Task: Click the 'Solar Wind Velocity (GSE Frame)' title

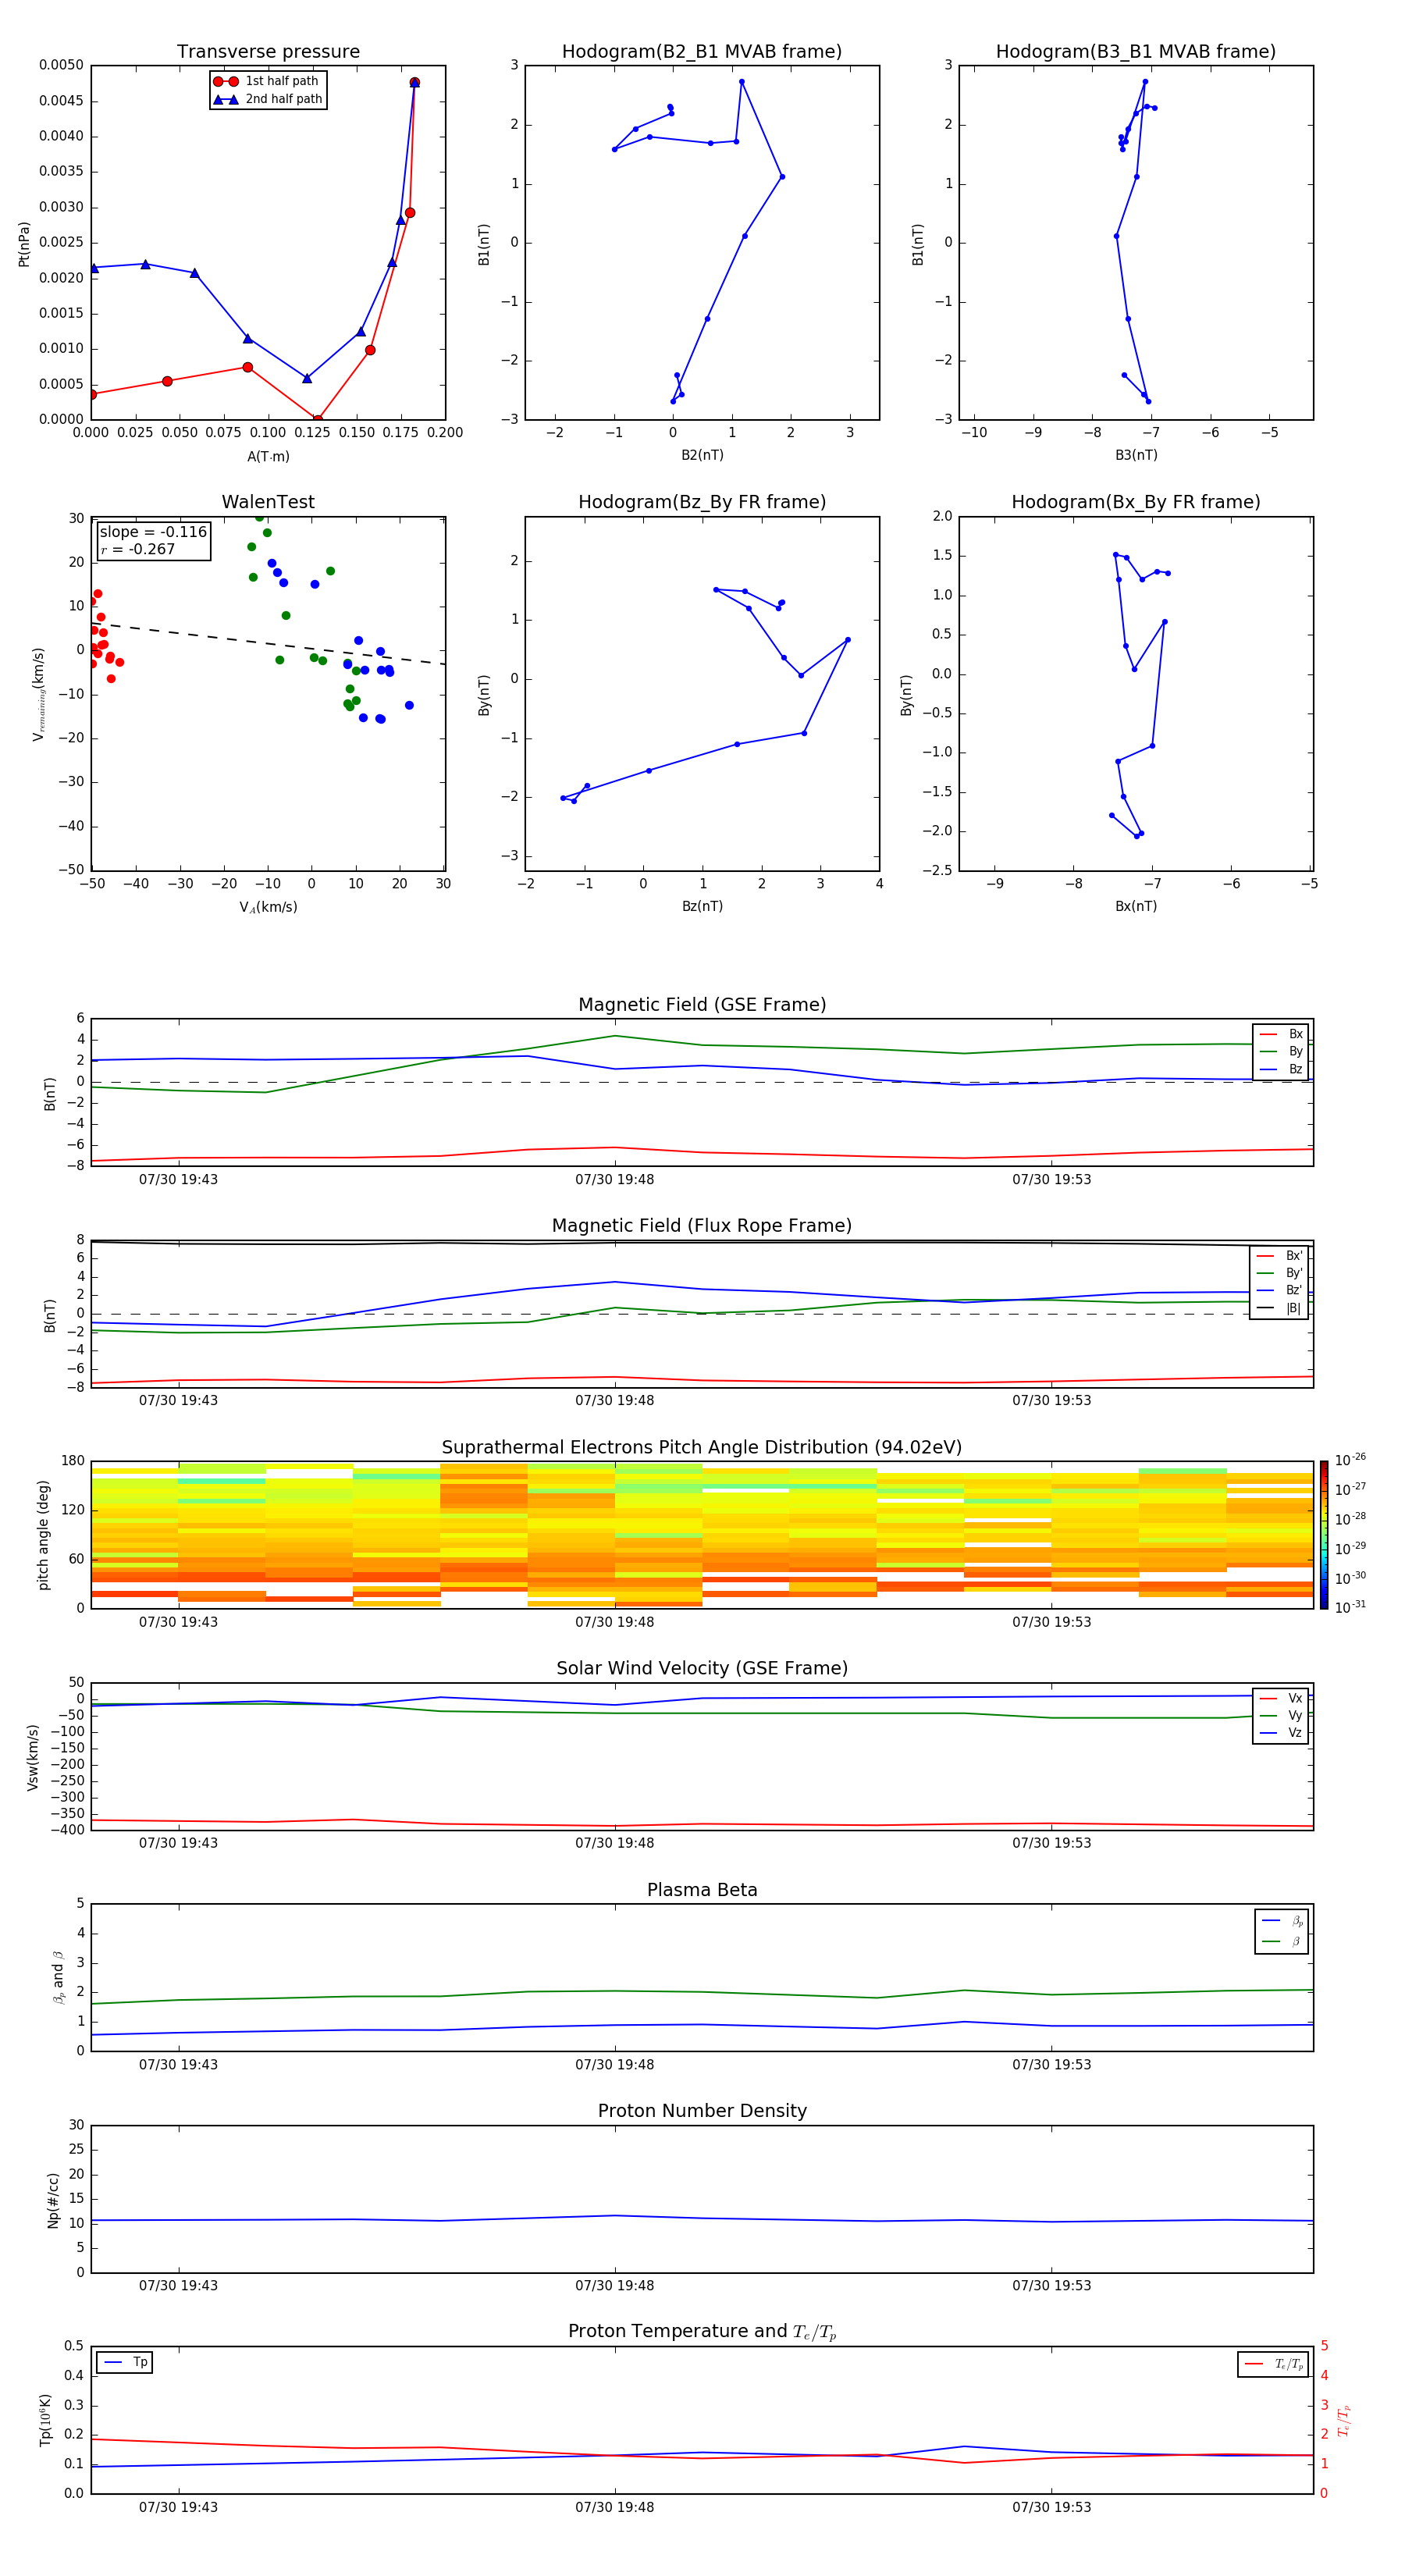Action: [x=702, y=1668]
